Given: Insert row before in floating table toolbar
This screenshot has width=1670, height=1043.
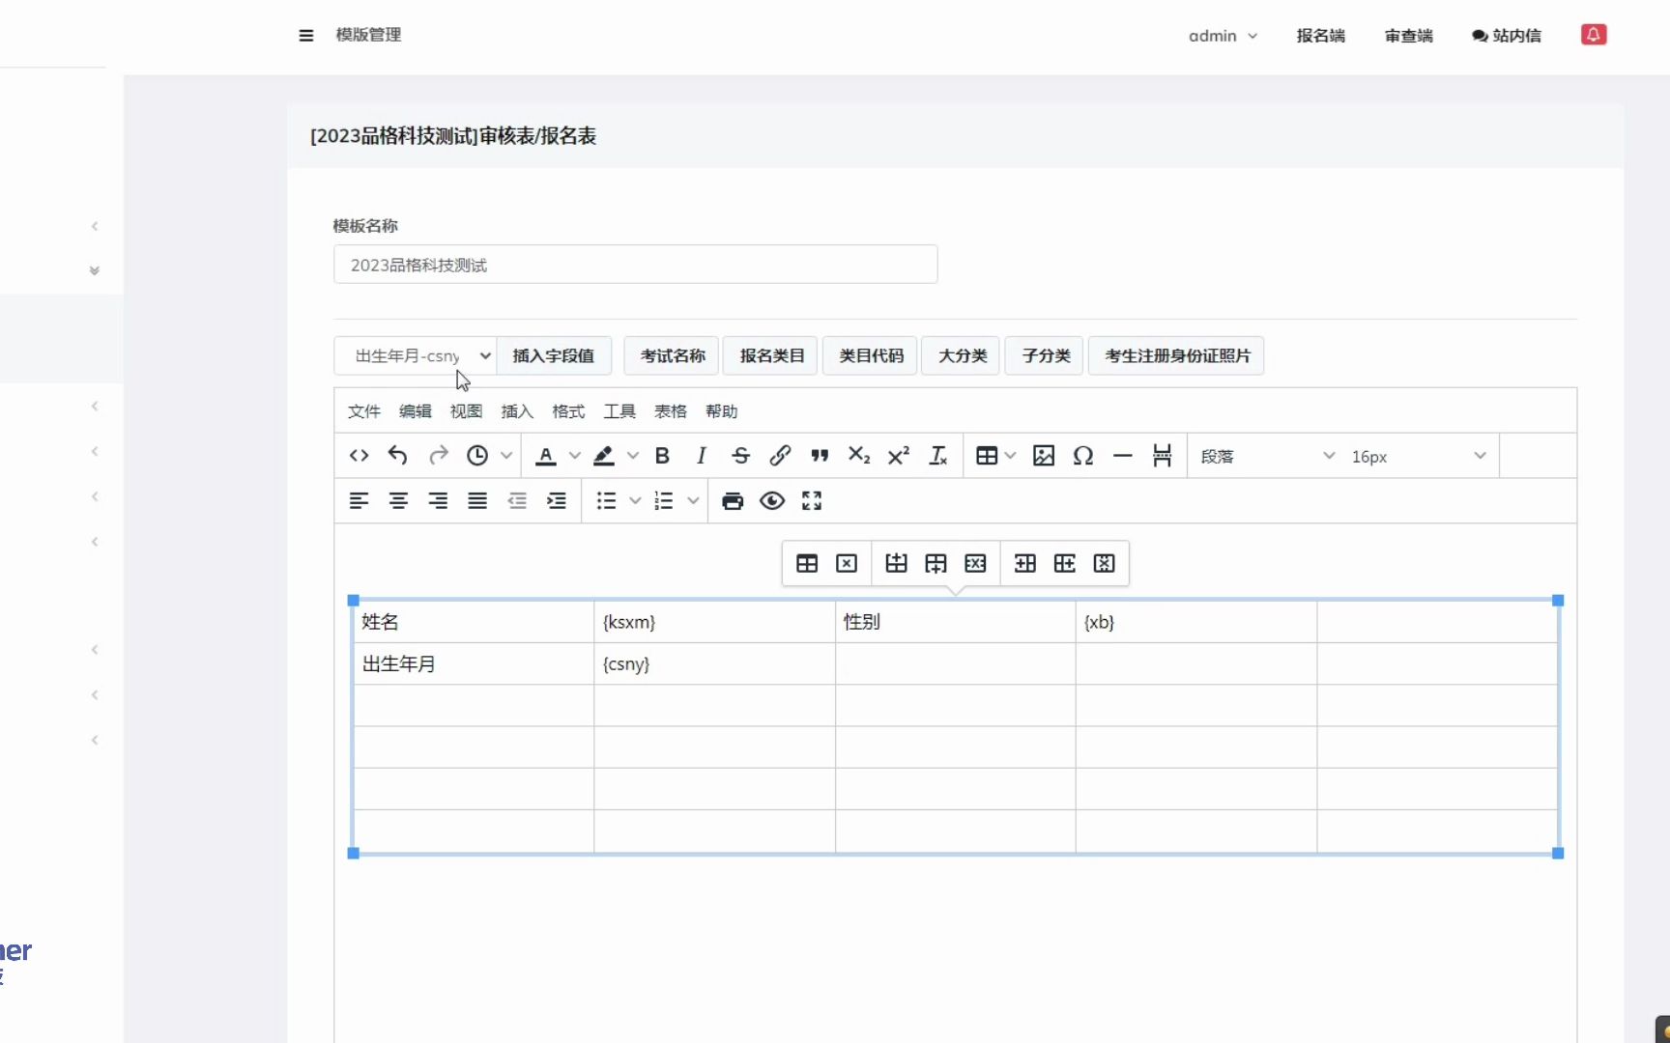Looking at the screenshot, I should coord(896,563).
